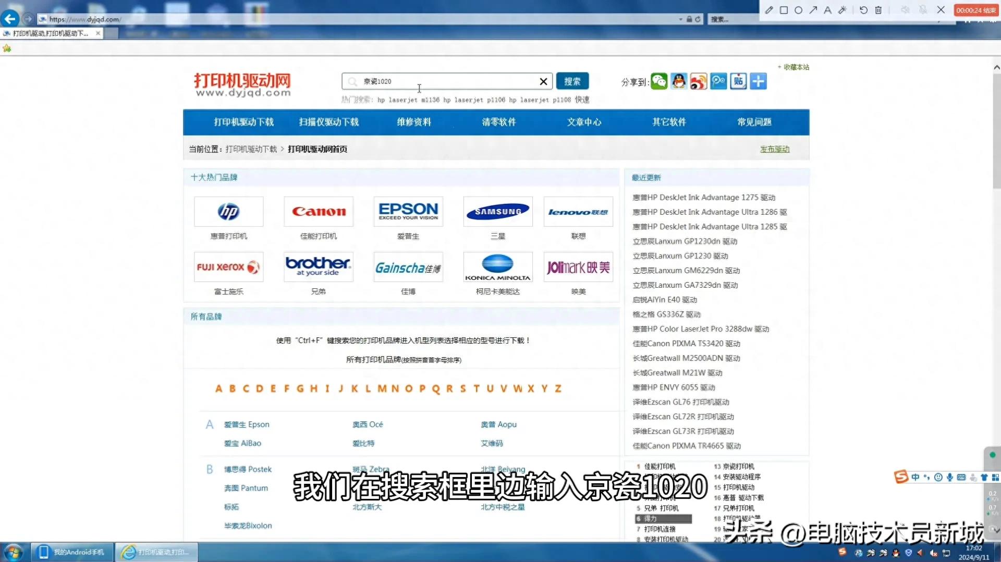
Task: Open the HP printer brand logo
Action: [x=228, y=212]
